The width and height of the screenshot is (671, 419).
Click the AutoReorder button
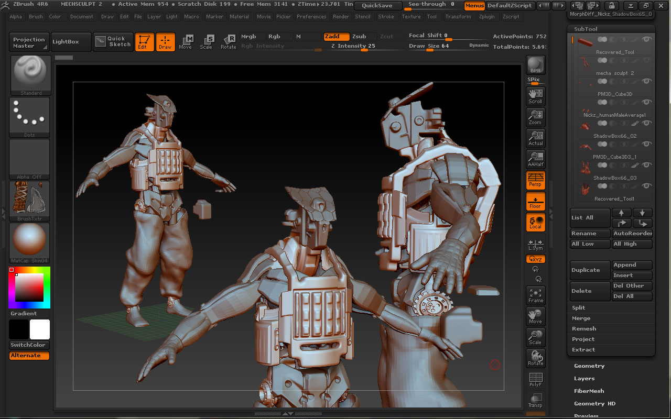click(632, 234)
